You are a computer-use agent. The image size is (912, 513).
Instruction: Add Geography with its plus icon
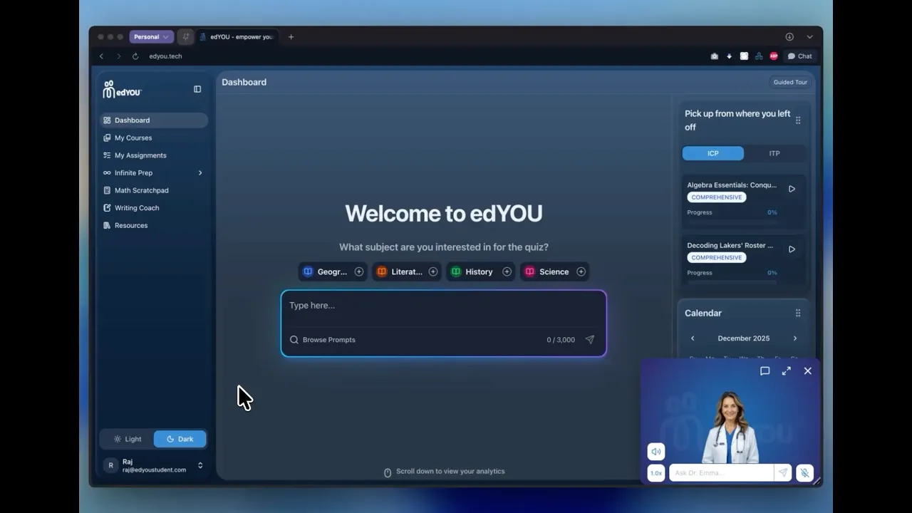[359, 271]
